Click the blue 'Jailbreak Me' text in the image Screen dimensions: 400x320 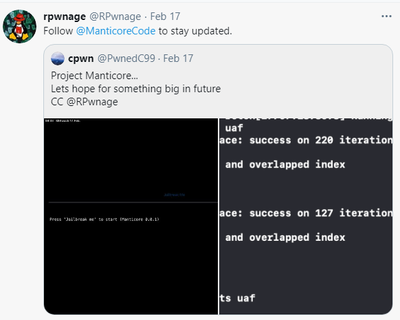[x=175, y=195]
